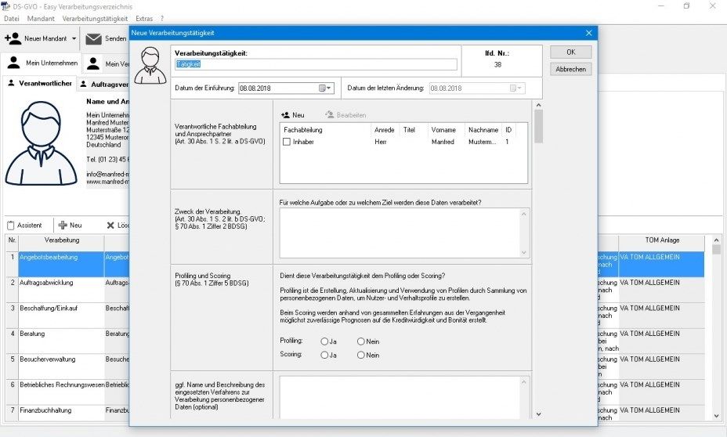This screenshot has width=727, height=437.
Task: Open the Verarbeitungstätigkeit menu
Action: coord(95,19)
